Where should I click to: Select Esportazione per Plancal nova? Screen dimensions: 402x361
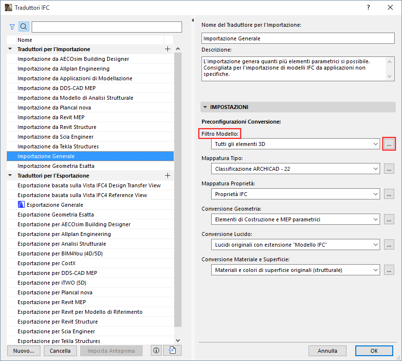coord(90,292)
